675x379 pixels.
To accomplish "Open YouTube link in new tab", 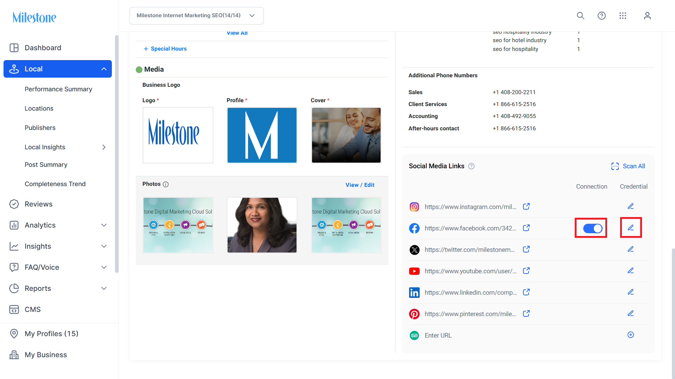I will click(x=526, y=271).
